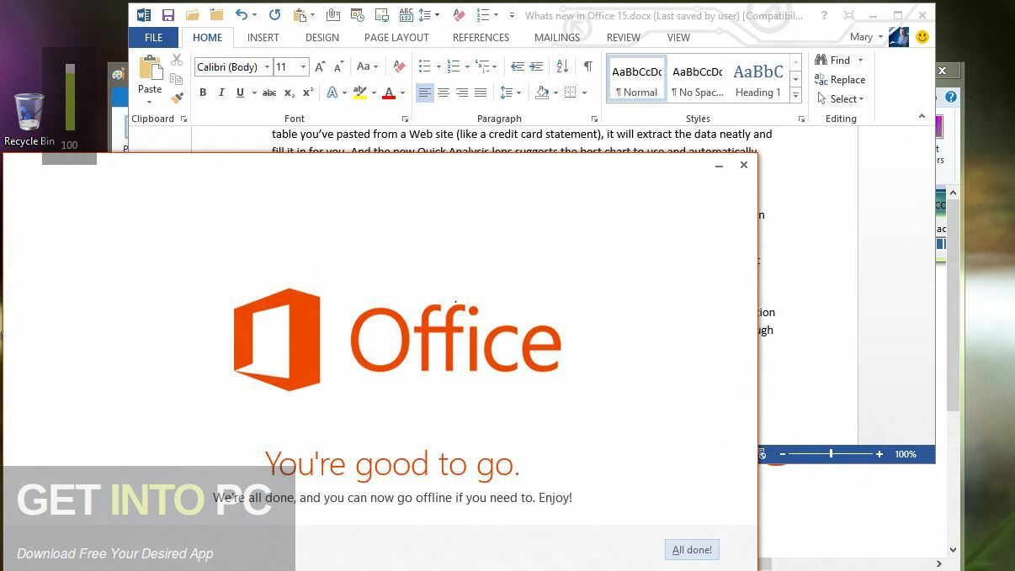The height and width of the screenshot is (571, 1015).
Task: Open the Change Case Aa dropdown
Action: click(368, 66)
